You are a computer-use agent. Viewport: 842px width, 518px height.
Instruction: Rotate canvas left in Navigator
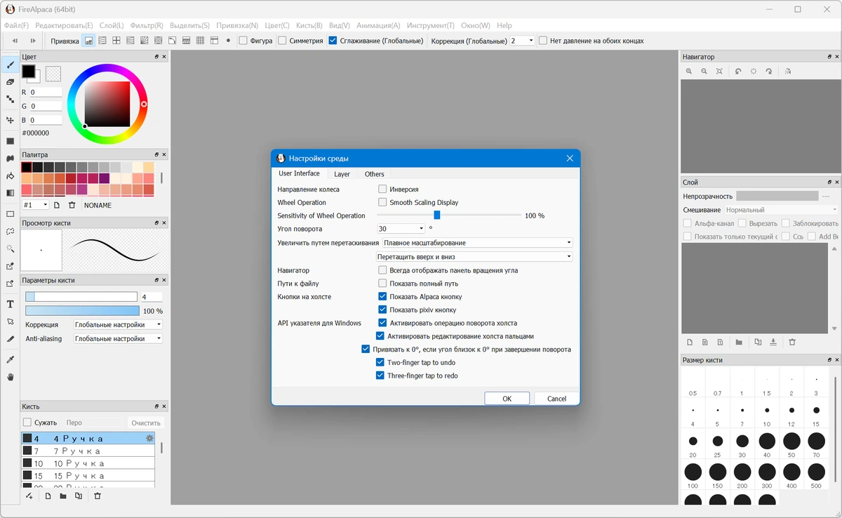click(x=737, y=72)
